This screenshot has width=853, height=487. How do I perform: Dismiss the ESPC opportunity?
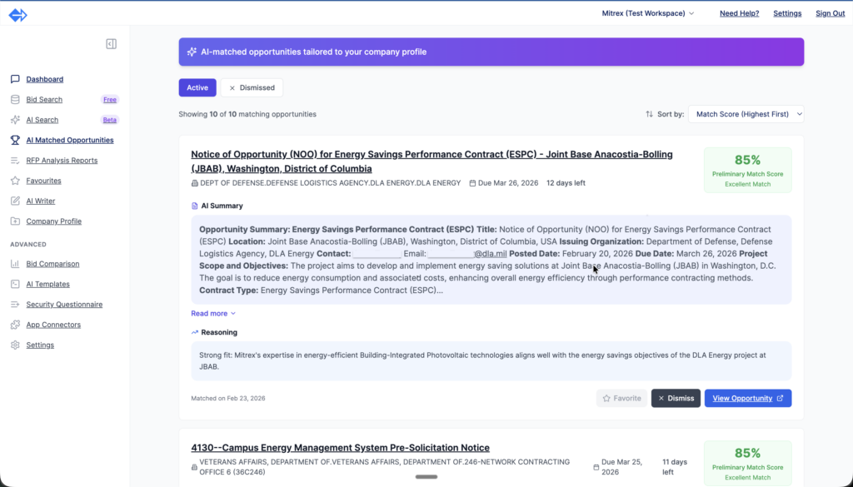pyautogui.click(x=676, y=398)
